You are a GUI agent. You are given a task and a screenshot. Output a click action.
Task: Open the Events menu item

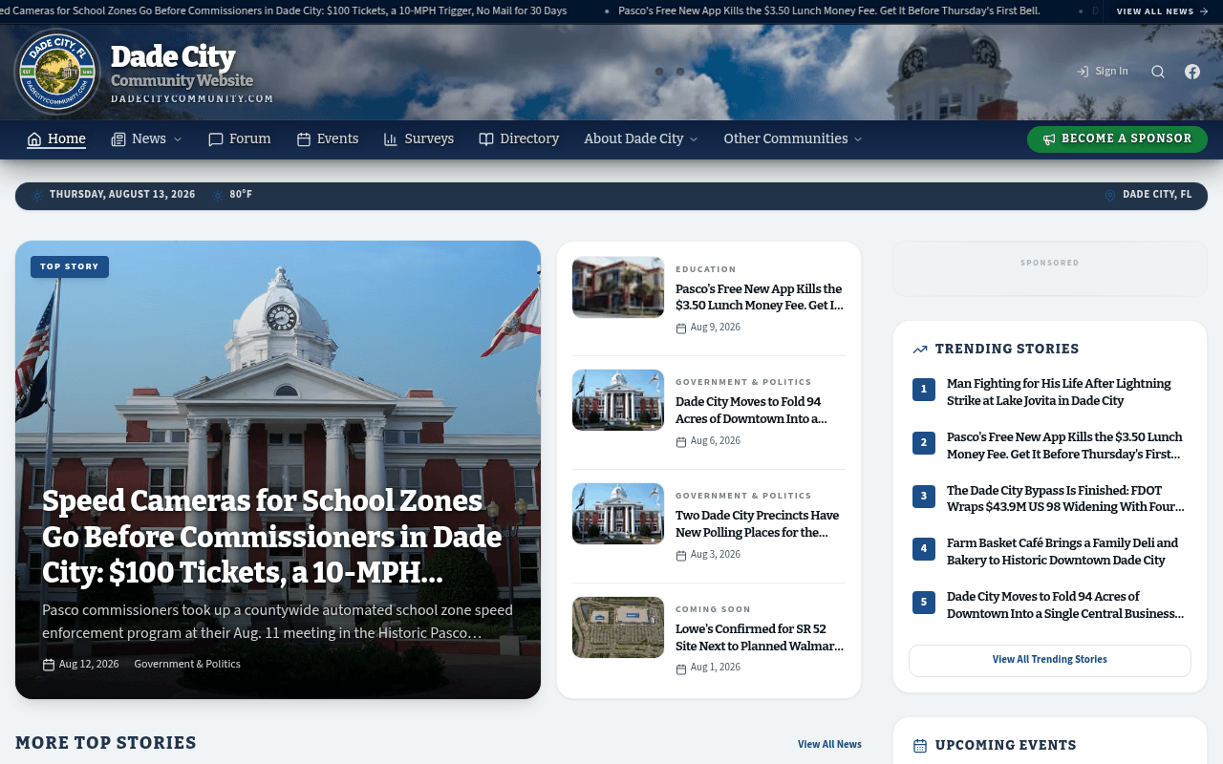pos(328,139)
